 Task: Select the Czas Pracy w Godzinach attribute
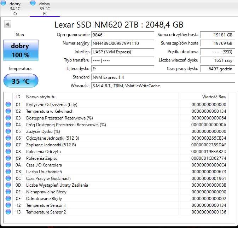[48, 179]
